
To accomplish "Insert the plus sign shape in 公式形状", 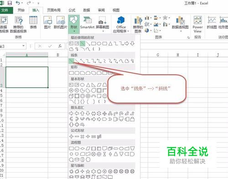I will click(71, 137).
